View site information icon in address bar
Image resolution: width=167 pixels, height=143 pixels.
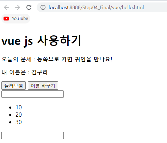43,7
